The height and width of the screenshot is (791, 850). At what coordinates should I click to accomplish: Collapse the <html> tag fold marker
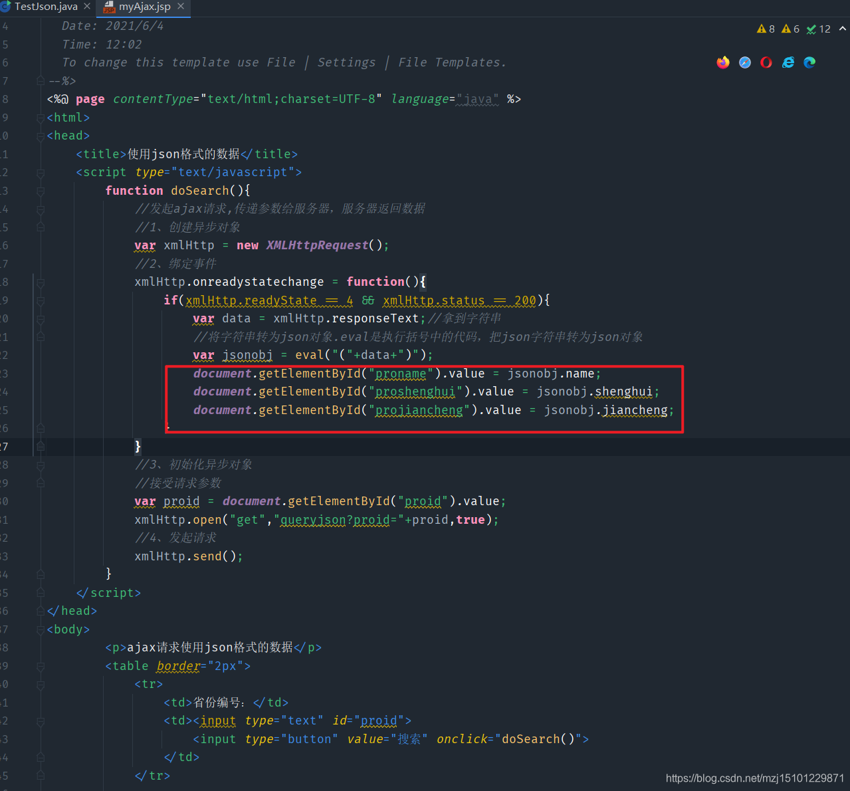pos(41,118)
